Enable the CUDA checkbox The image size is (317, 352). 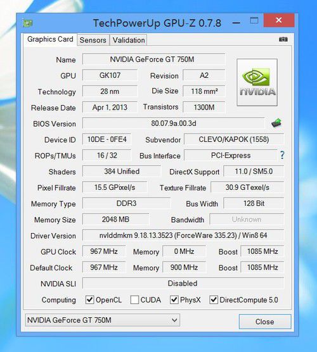[134, 299]
